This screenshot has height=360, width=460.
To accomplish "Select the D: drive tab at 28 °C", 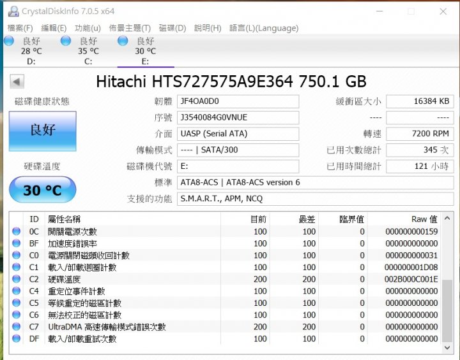I will tap(31, 51).
